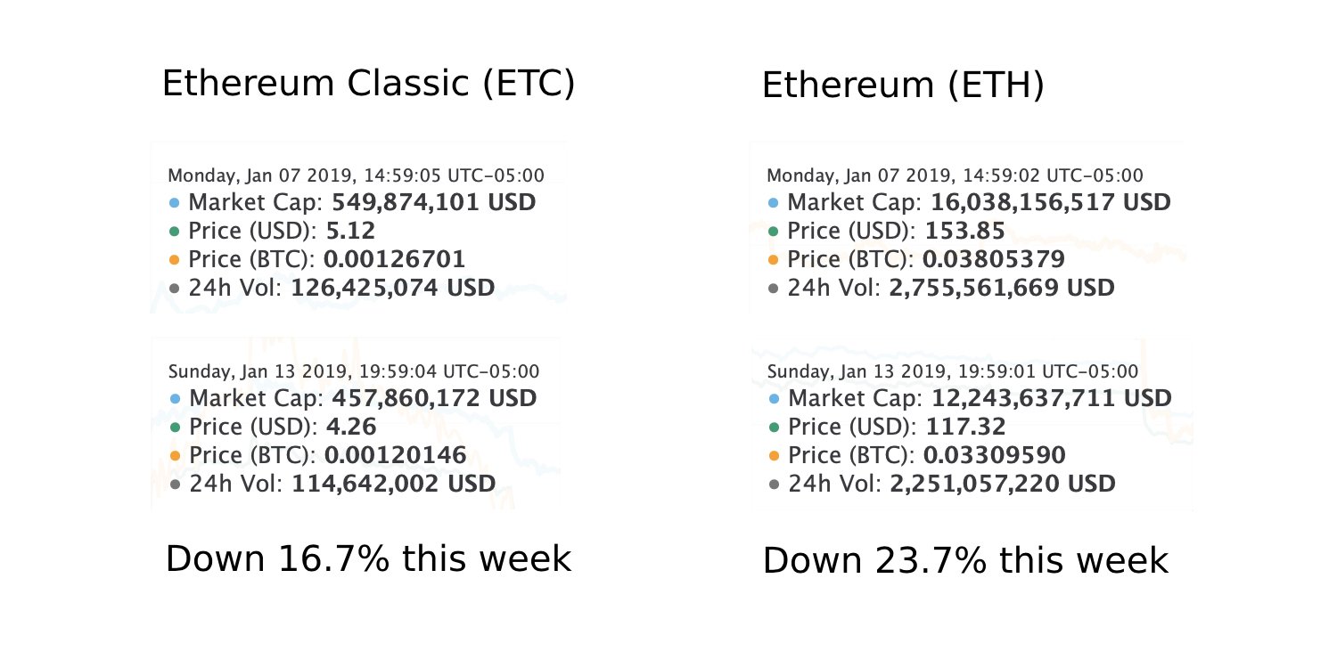Select the Sunday, Jan 13 2019, 19:59:01 timestamp
This screenshot has width=1337, height=668.
click(x=952, y=371)
